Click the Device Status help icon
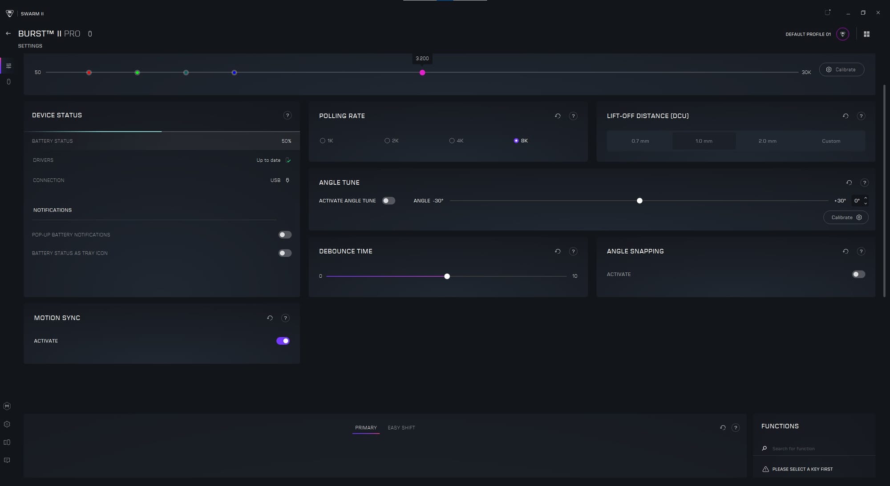 pyautogui.click(x=287, y=116)
